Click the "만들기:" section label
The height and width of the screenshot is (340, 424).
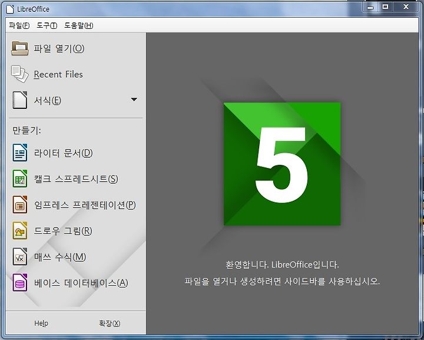click(x=26, y=130)
